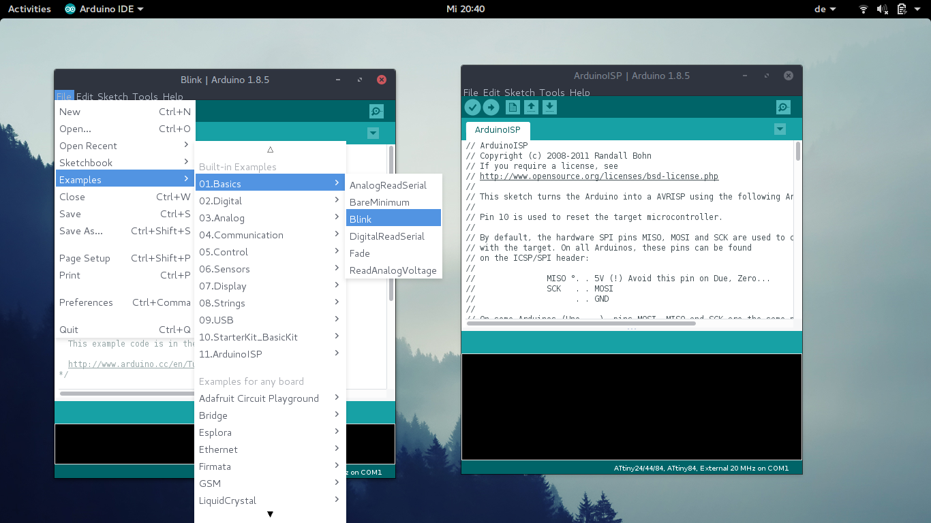Open Serial Monitor in the ArduinoISP window
Screen dimensions: 931x523
click(783, 107)
